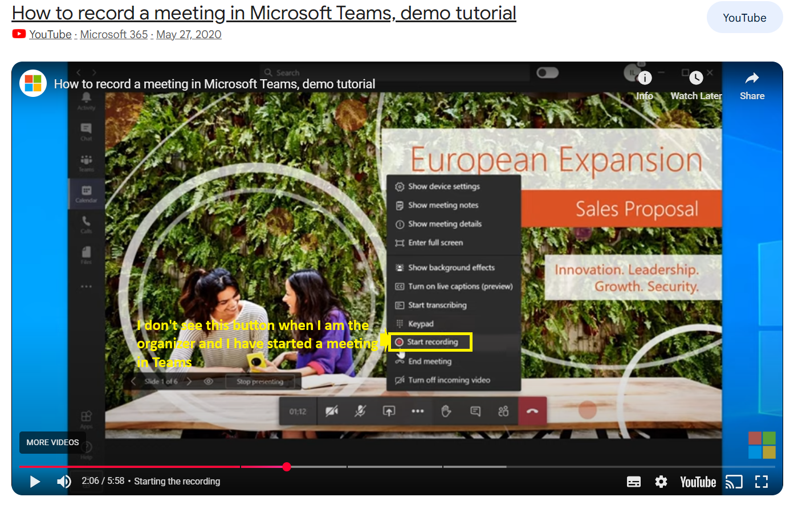Unmute the microphone in the meeting
This screenshot has height=505, width=794.
(360, 410)
